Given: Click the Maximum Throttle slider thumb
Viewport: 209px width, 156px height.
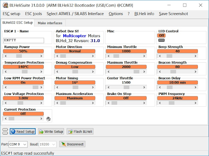Looking at the screenshot, I should click(137, 72).
